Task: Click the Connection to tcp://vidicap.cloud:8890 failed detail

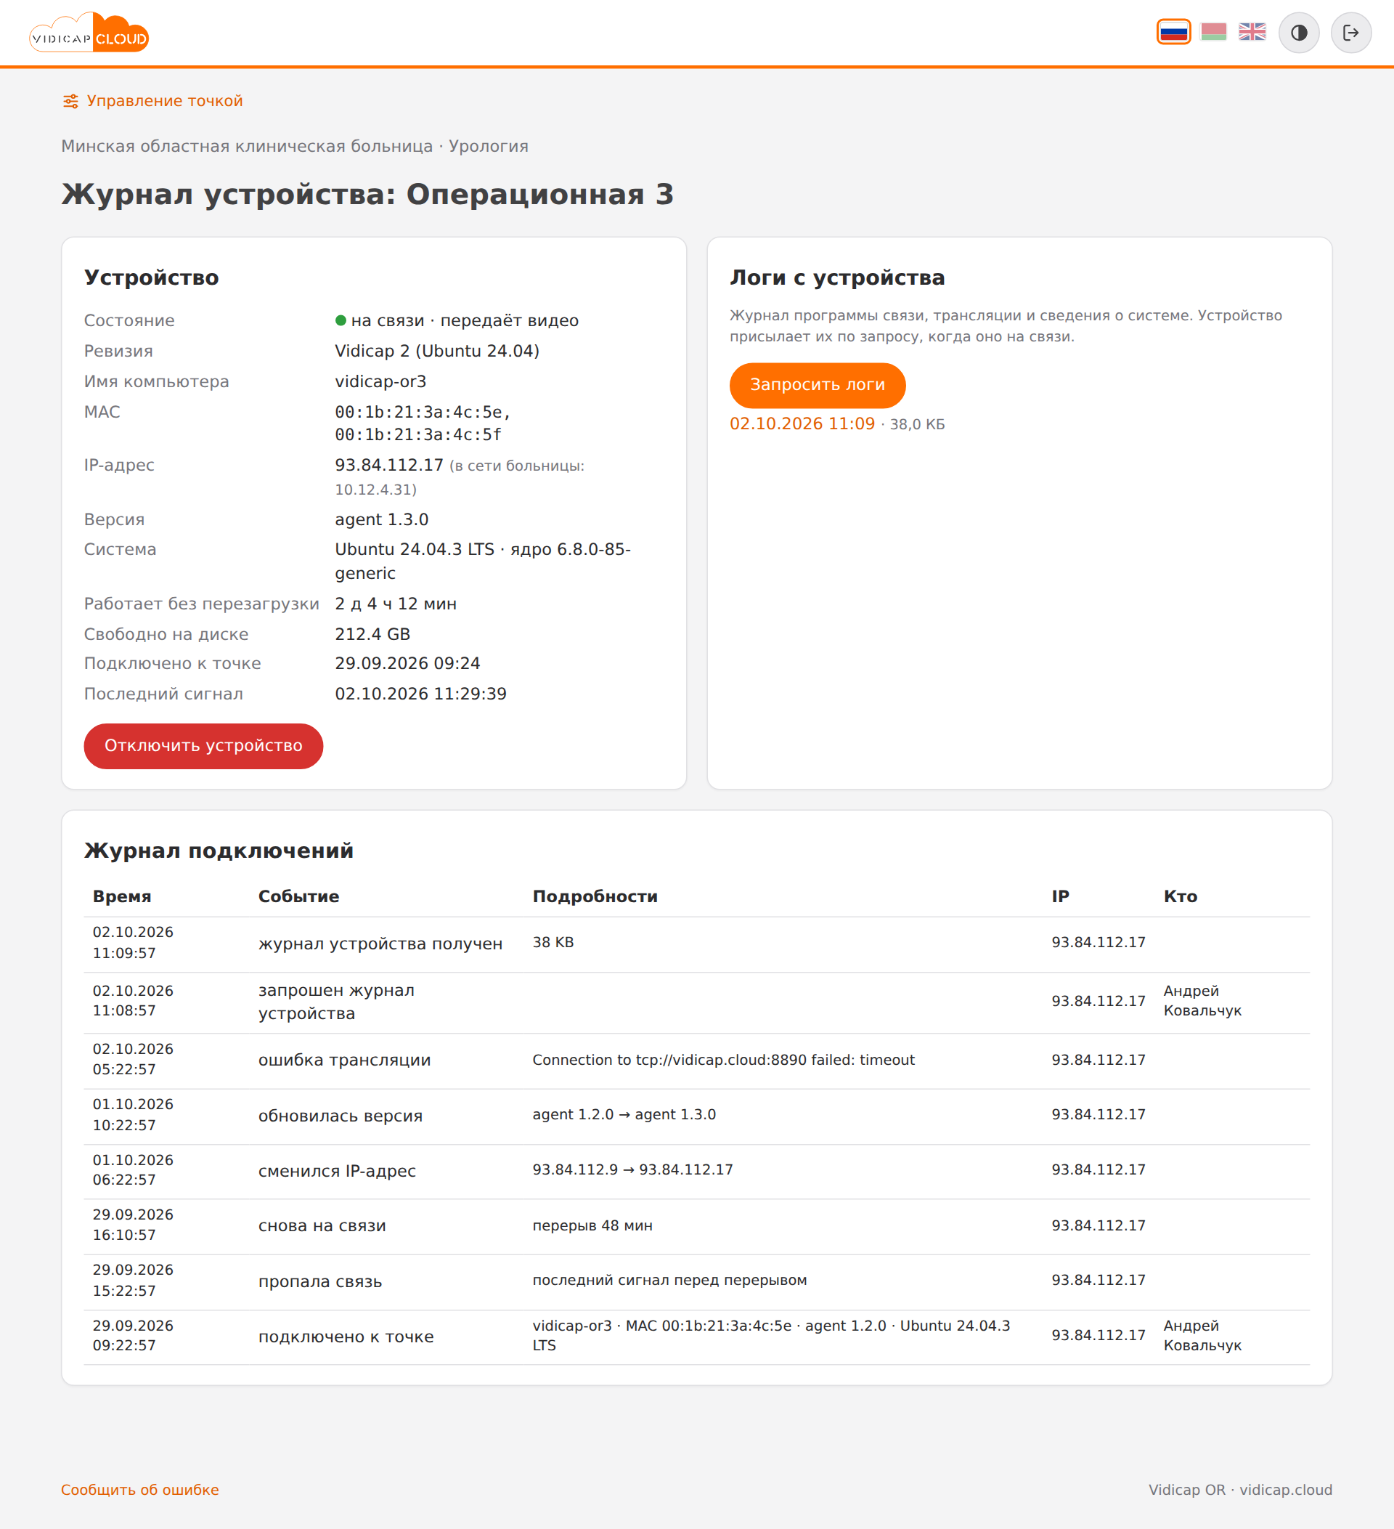Action: pos(724,1060)
